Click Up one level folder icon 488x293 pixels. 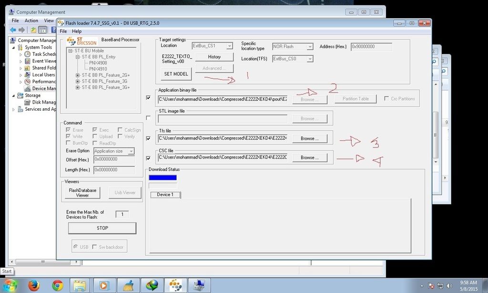click(x=33, y=30)
